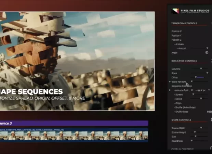Click the Origin parameter row
This screenshot has width=212, height=154.
pyautogui.click(x=178, y=103)
